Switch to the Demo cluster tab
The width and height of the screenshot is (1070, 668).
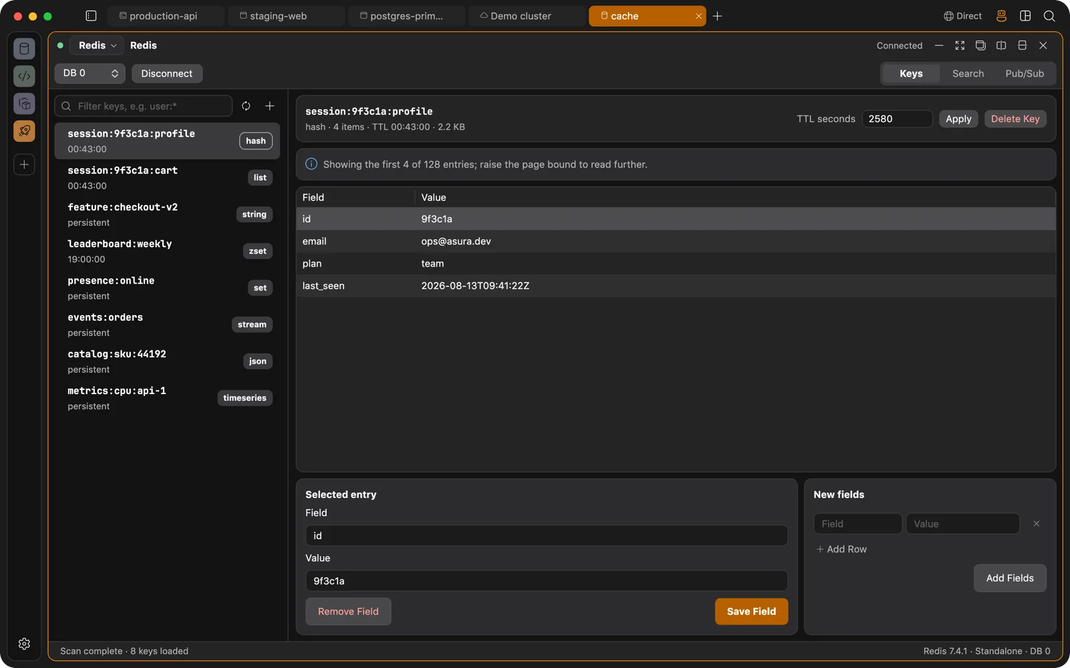(x=526, y=16)
